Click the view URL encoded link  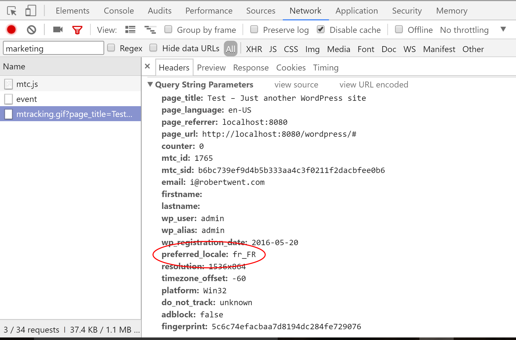pyautogui.click(x=373, y=84)
